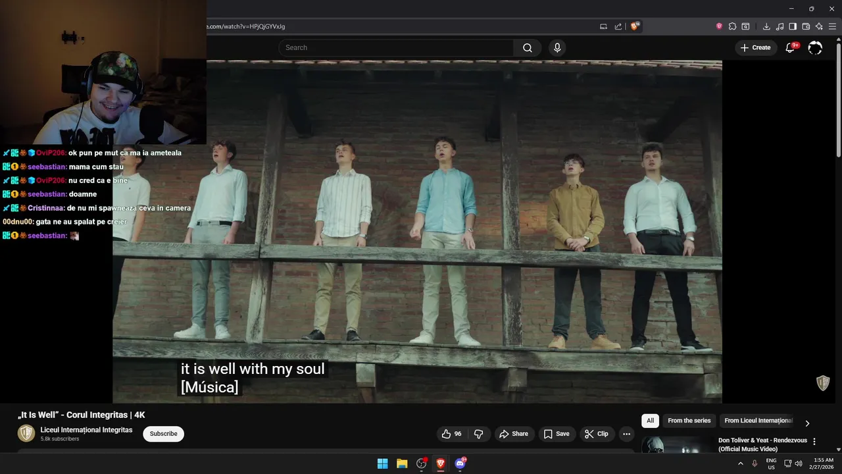Dislike the video with thumbs down
The width and height of the screenshot is (842, 474).
point(478,434)
